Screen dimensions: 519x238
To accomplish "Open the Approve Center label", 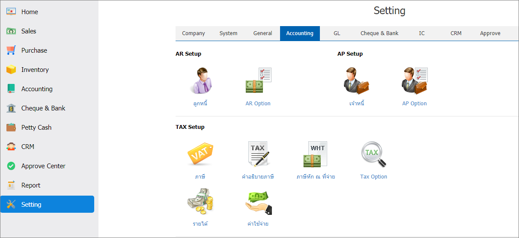I will click(43, 166).
